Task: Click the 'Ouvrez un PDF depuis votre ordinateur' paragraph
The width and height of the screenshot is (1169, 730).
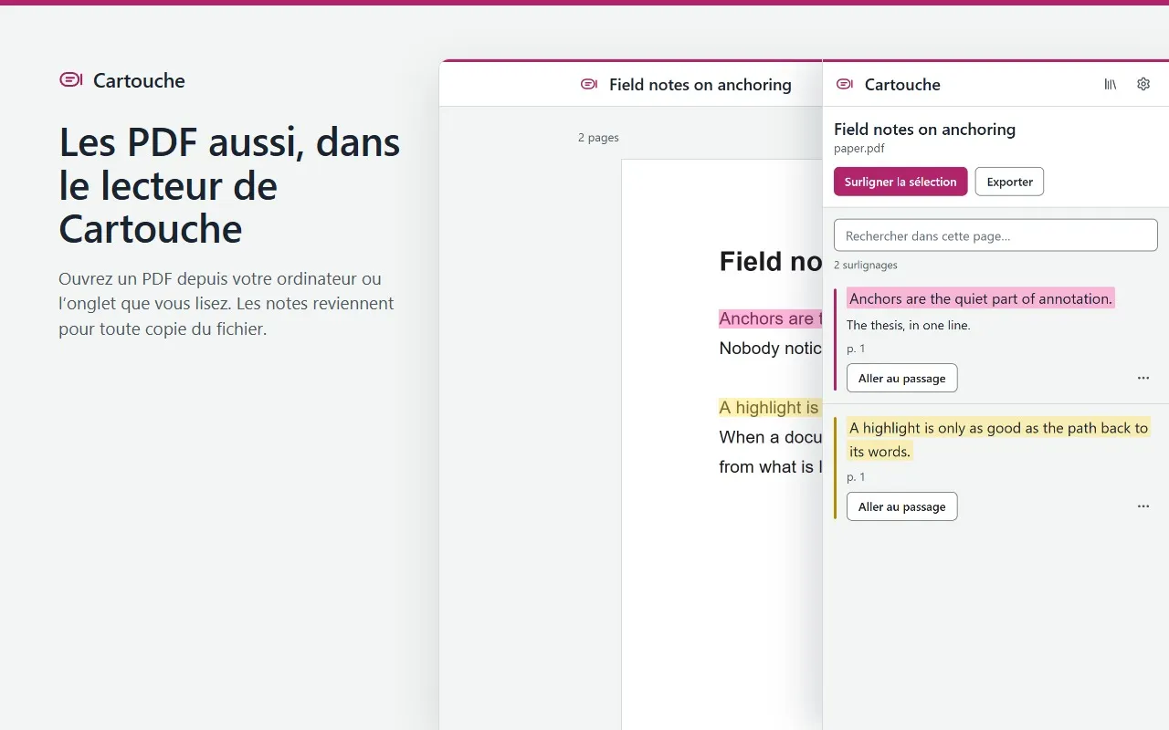Action: pyautogui.click(x=226, y=304)
